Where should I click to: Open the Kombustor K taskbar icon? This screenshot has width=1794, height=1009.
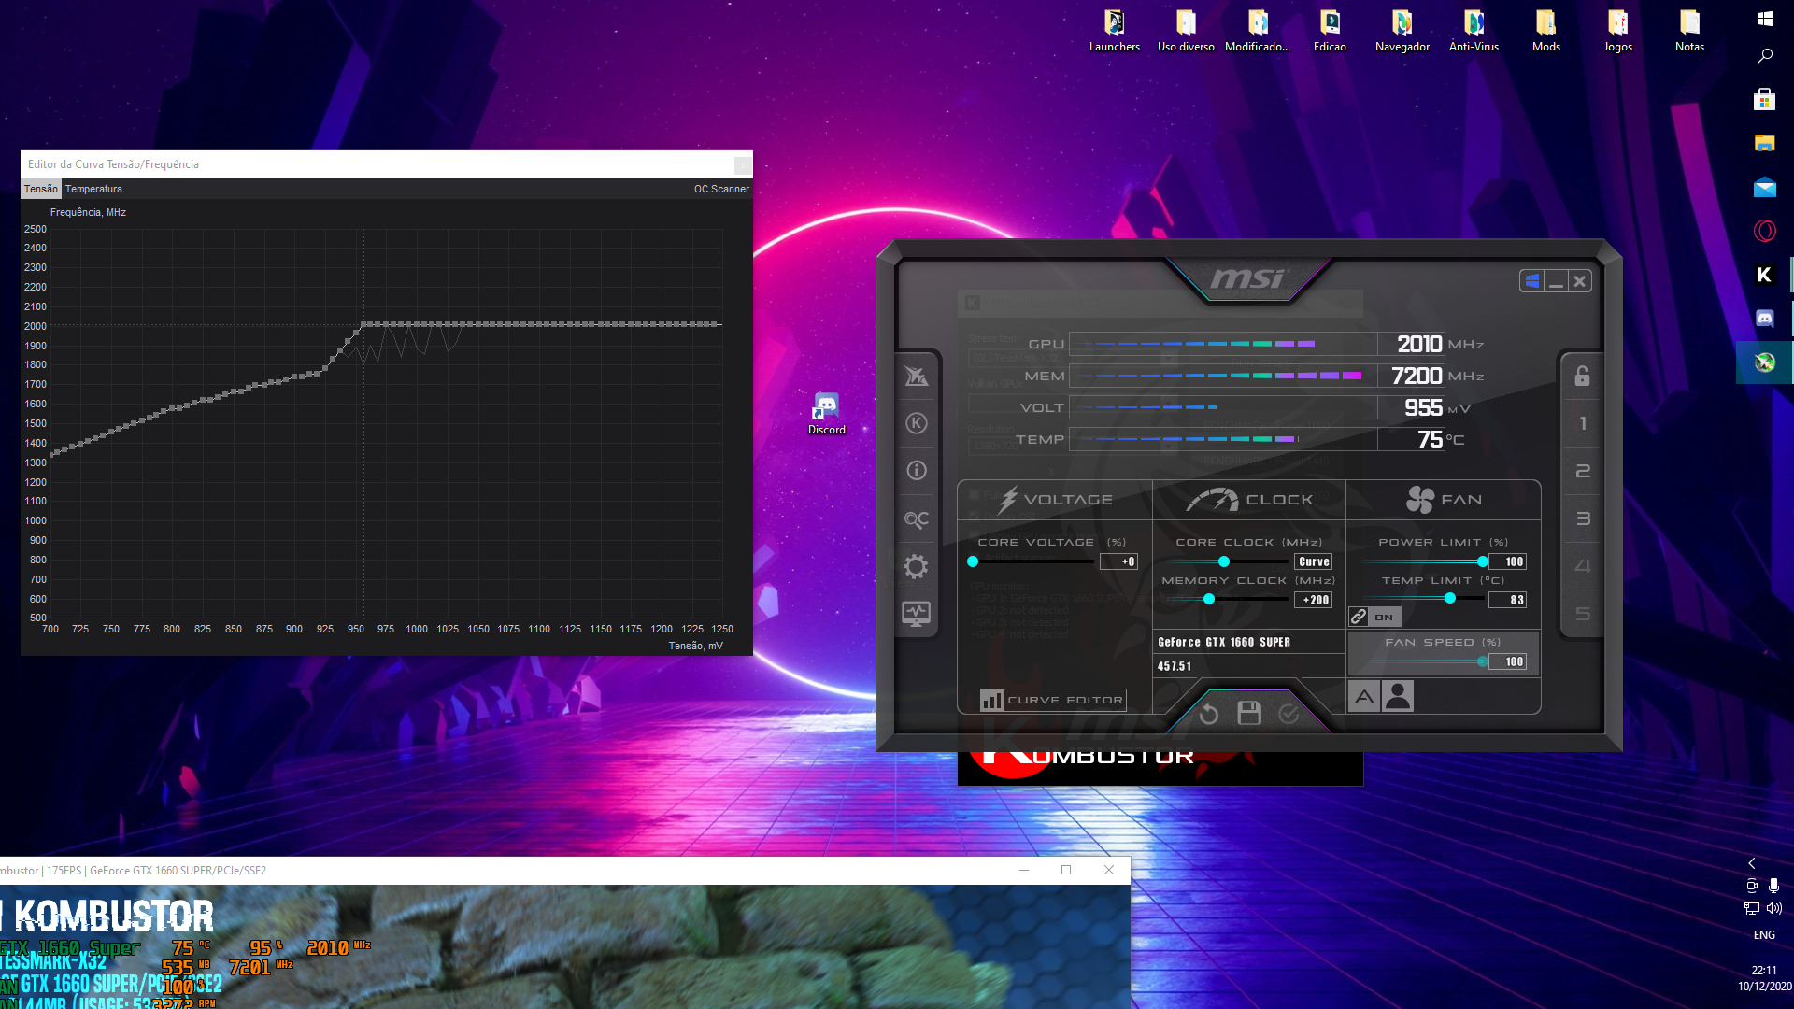coord(1765,275)
